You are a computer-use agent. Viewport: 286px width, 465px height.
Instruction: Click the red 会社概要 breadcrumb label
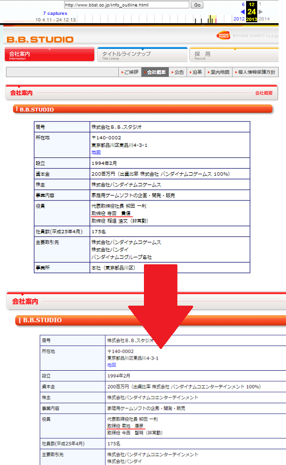click(x=264, y=93)
